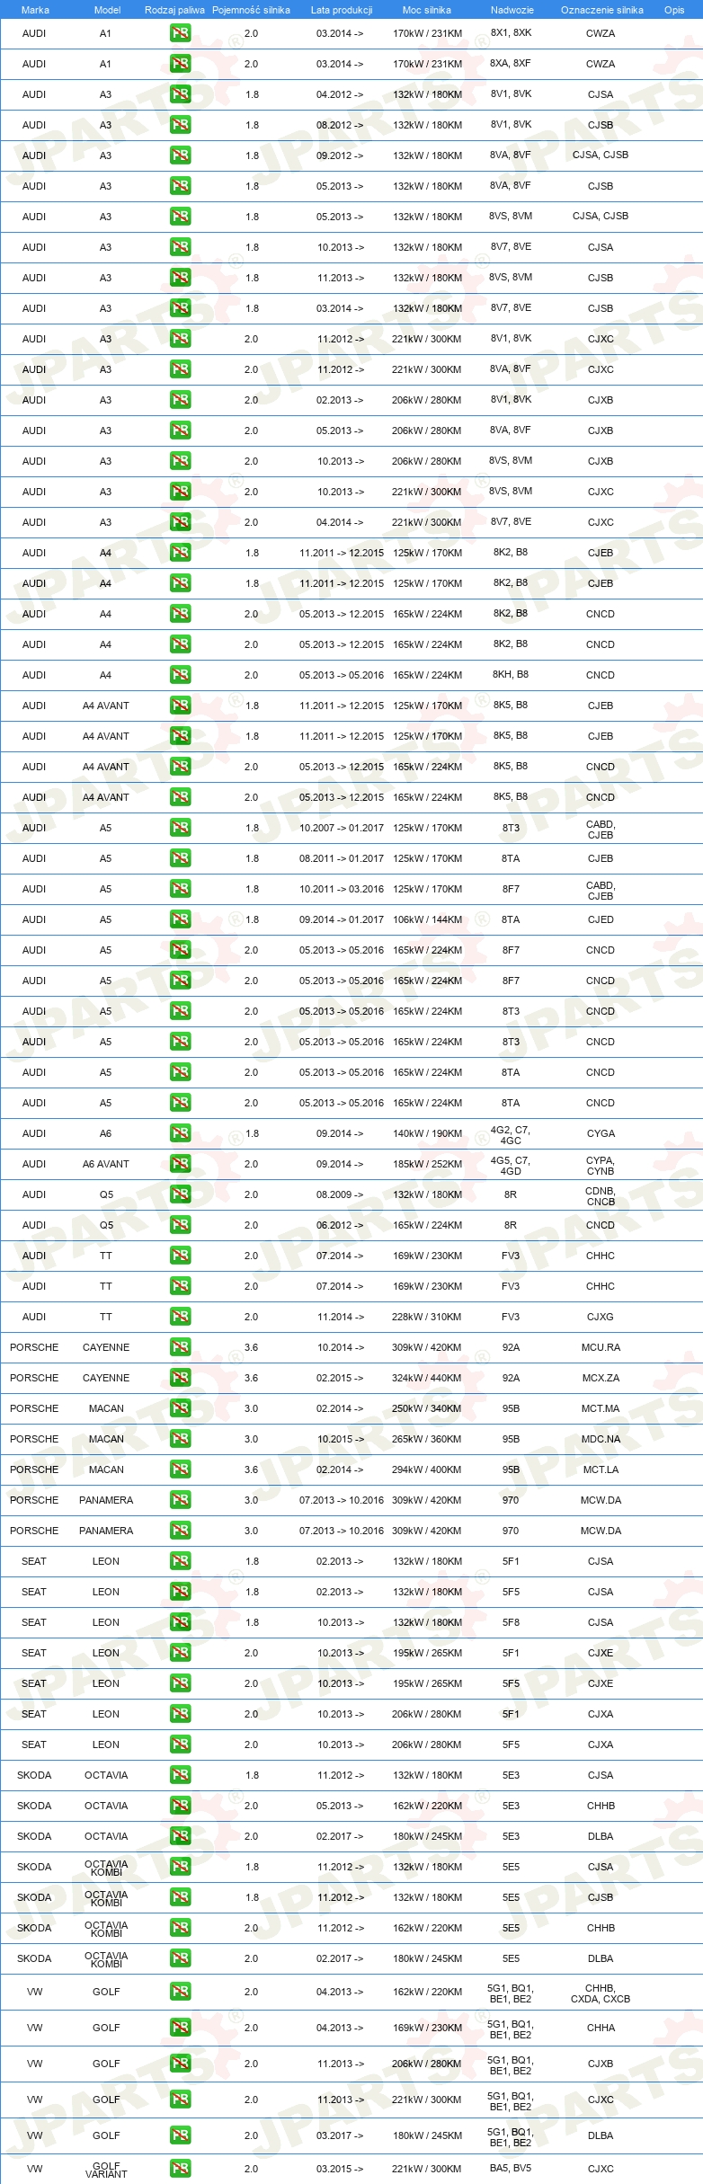The image size is (703, 2184).
Task: Click the Lata produkcji column header
Action: point(342,10)
